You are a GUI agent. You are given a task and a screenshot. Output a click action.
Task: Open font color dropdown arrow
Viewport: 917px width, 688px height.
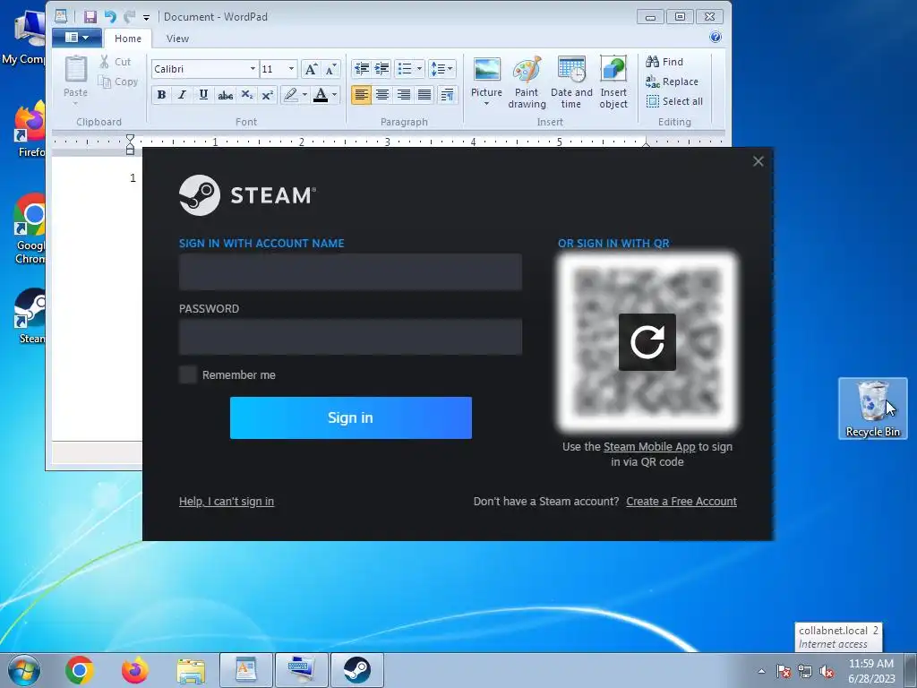pyautogui.click(x=335, y=95)
